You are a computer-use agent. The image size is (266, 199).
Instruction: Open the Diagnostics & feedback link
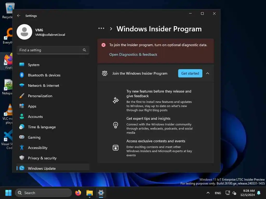[x=133, y=54]
